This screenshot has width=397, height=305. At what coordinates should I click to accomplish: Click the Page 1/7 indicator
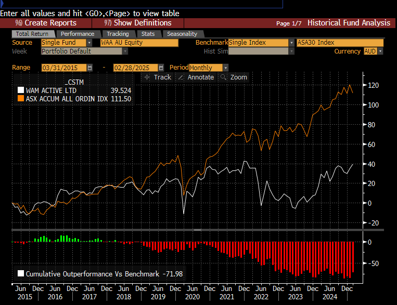[x=289, y=23]
